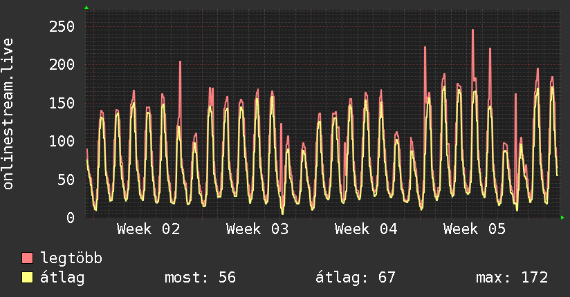Click the 0 y-axis tick label

click(x=71, y=218)
